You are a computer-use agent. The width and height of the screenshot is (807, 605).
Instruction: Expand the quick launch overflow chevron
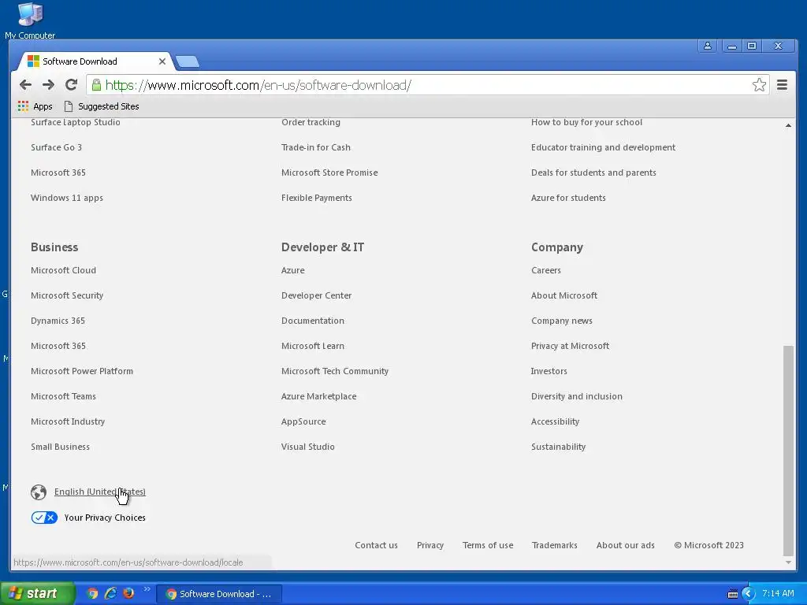(x=147, y=589)
